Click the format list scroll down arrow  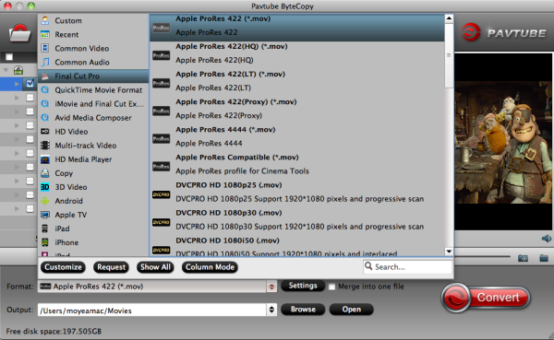(x=449, y=252)
